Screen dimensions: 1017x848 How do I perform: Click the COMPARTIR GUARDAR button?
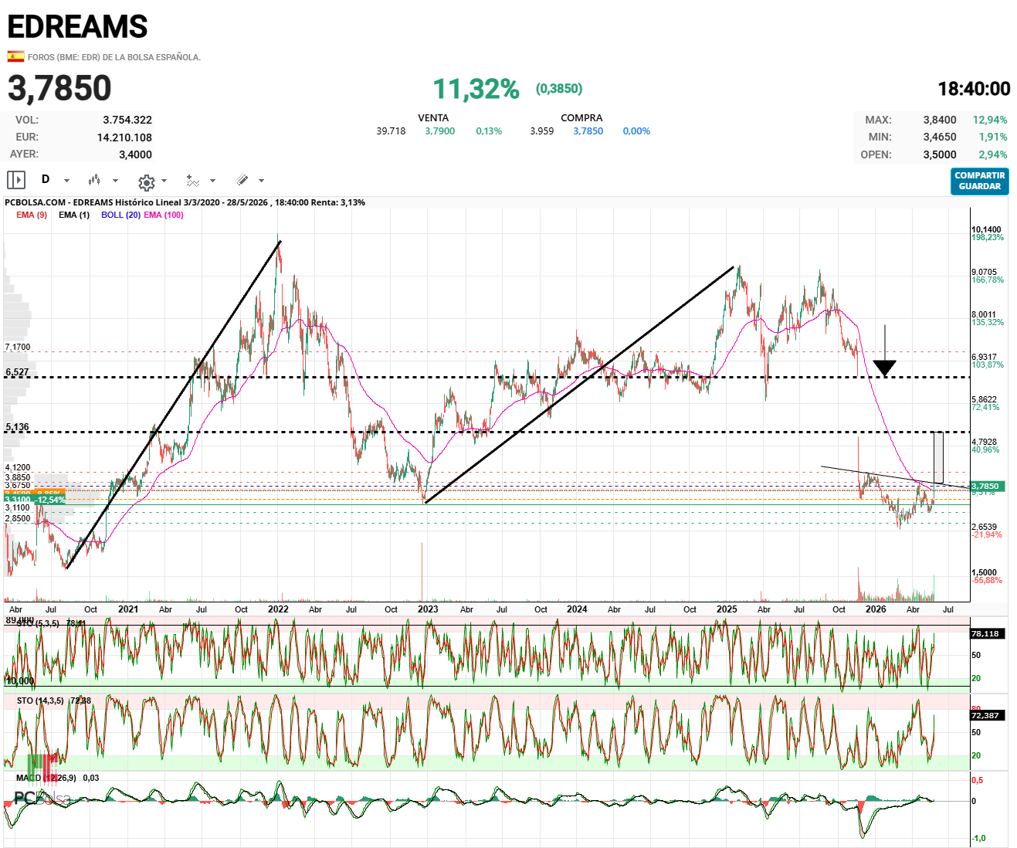click(x=979, y=181)
